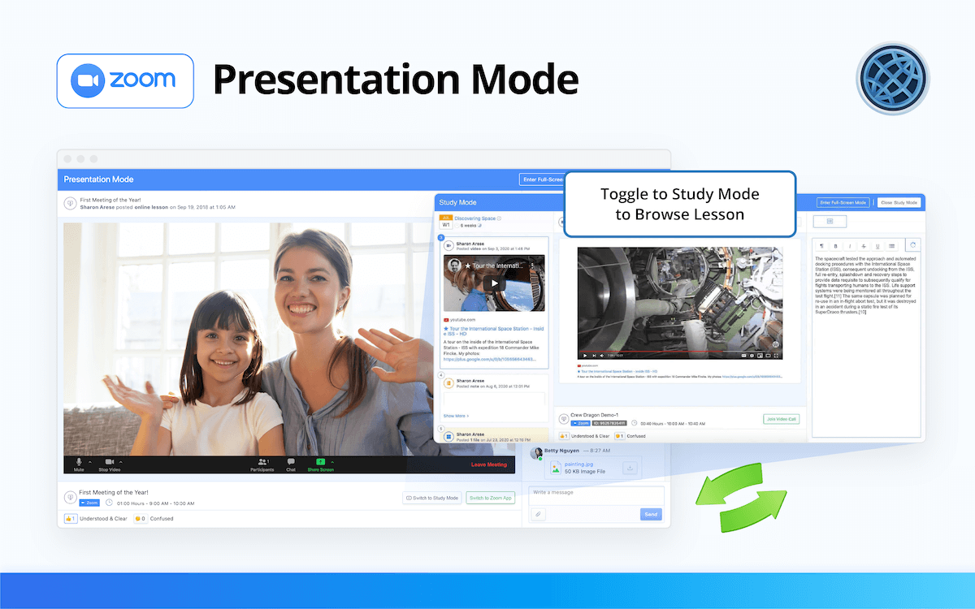Click inside the spacecraft notes text area
This screenshot has height=609, width=975.
(865, 345)
